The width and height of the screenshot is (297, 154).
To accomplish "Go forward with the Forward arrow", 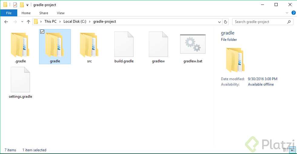I will pos(15,22).
